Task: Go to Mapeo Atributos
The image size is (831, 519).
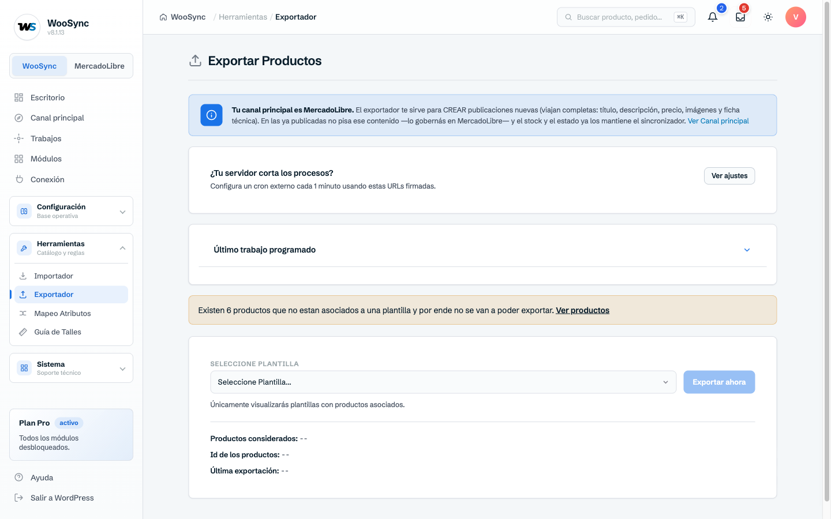Action: pos(71,314)
